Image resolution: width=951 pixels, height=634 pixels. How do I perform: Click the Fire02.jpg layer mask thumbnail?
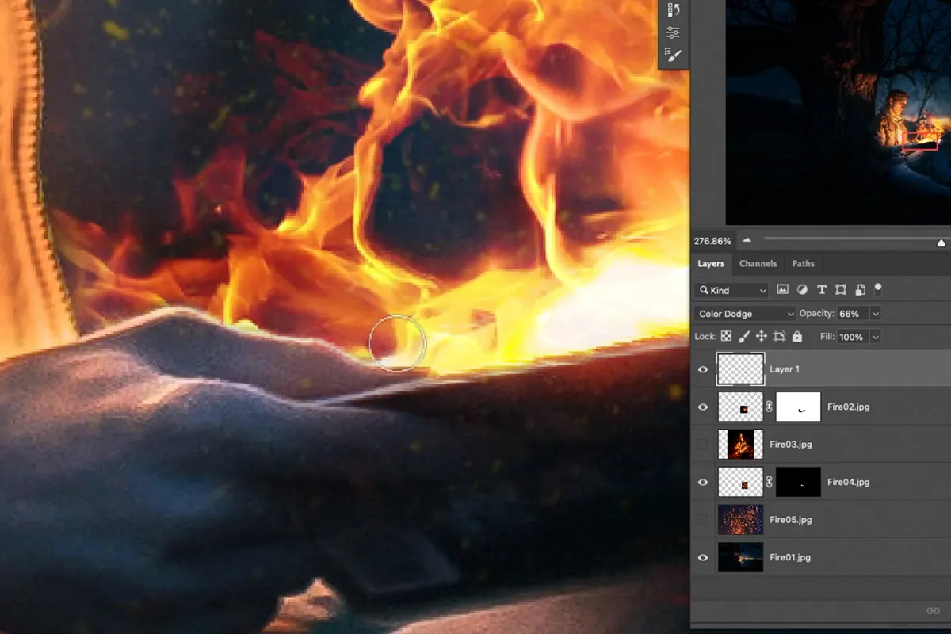pyautogui.click(x=799, y=407)
